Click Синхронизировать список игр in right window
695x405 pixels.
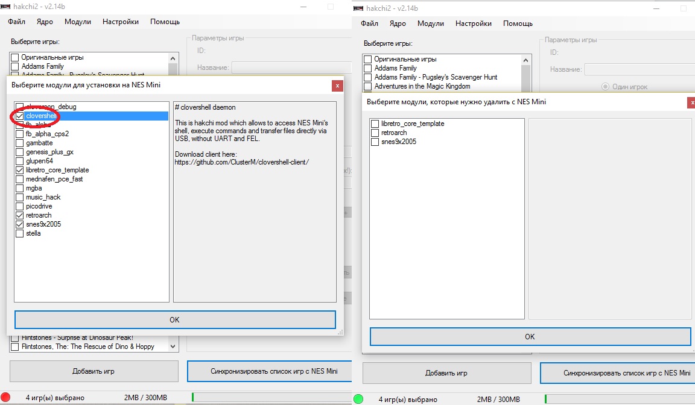click(617, 373)
